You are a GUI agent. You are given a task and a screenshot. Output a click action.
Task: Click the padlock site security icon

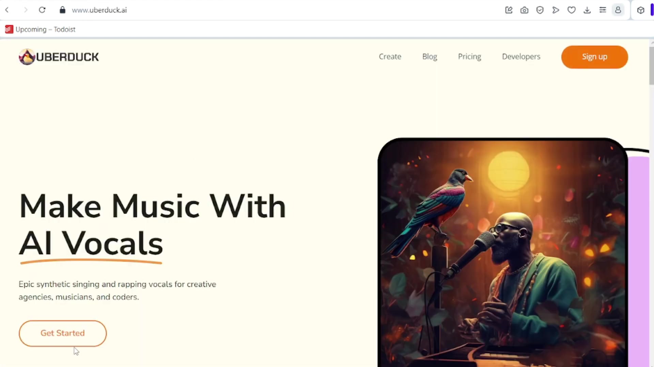[x=62, y=10]
